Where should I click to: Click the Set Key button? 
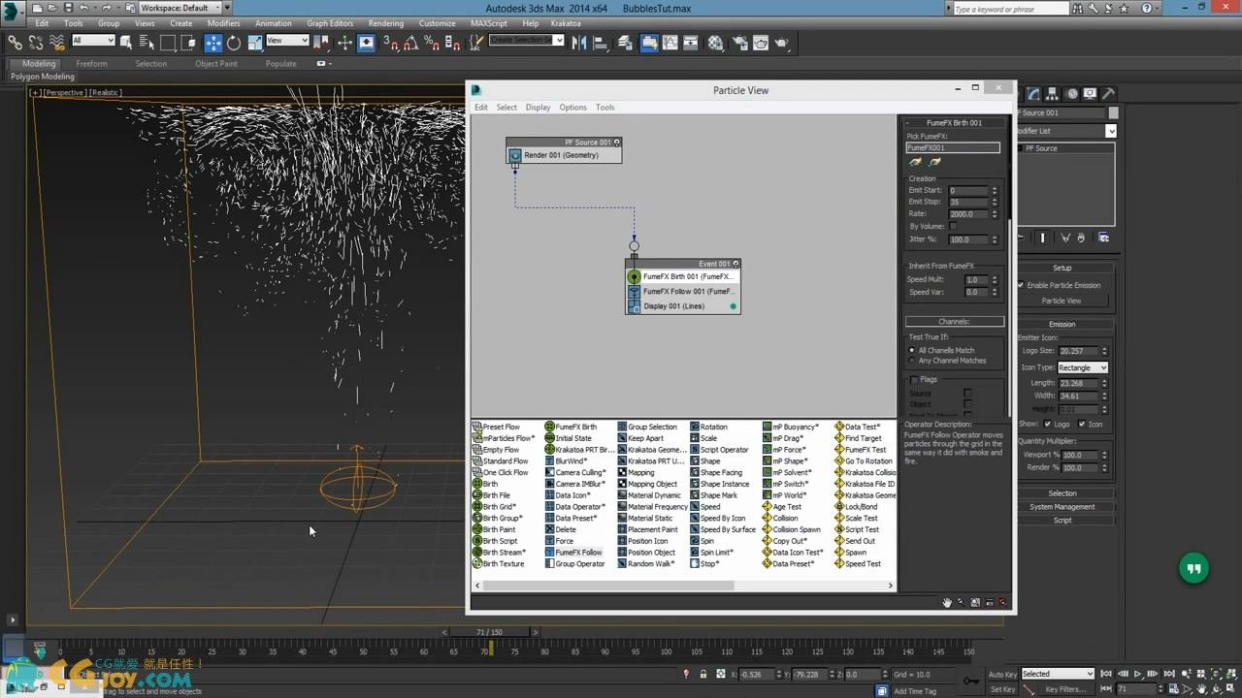[x=1002, y=689]
